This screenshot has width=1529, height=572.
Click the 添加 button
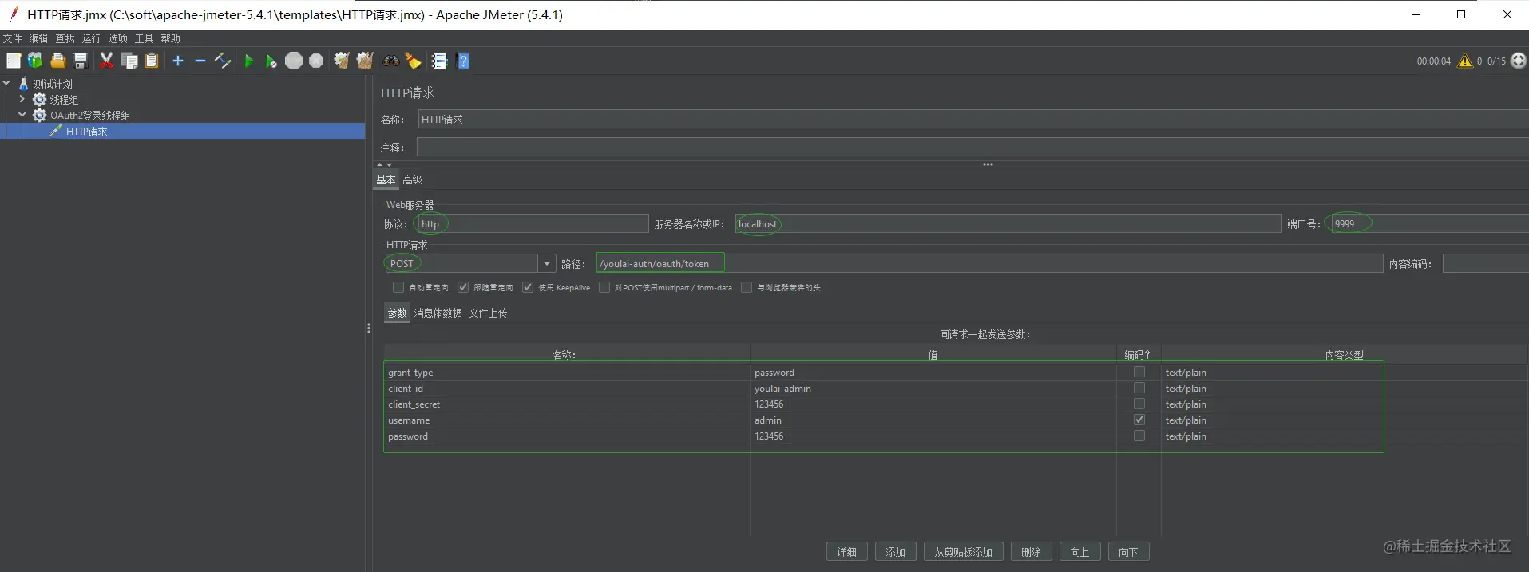point(895,552)
